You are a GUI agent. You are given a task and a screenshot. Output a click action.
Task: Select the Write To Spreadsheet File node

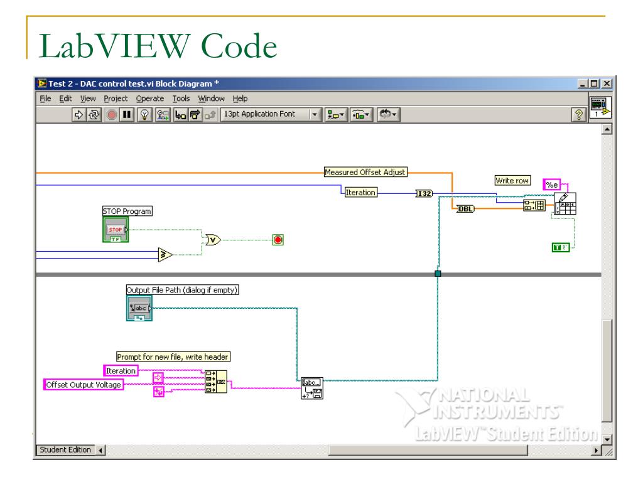(565, 204)
